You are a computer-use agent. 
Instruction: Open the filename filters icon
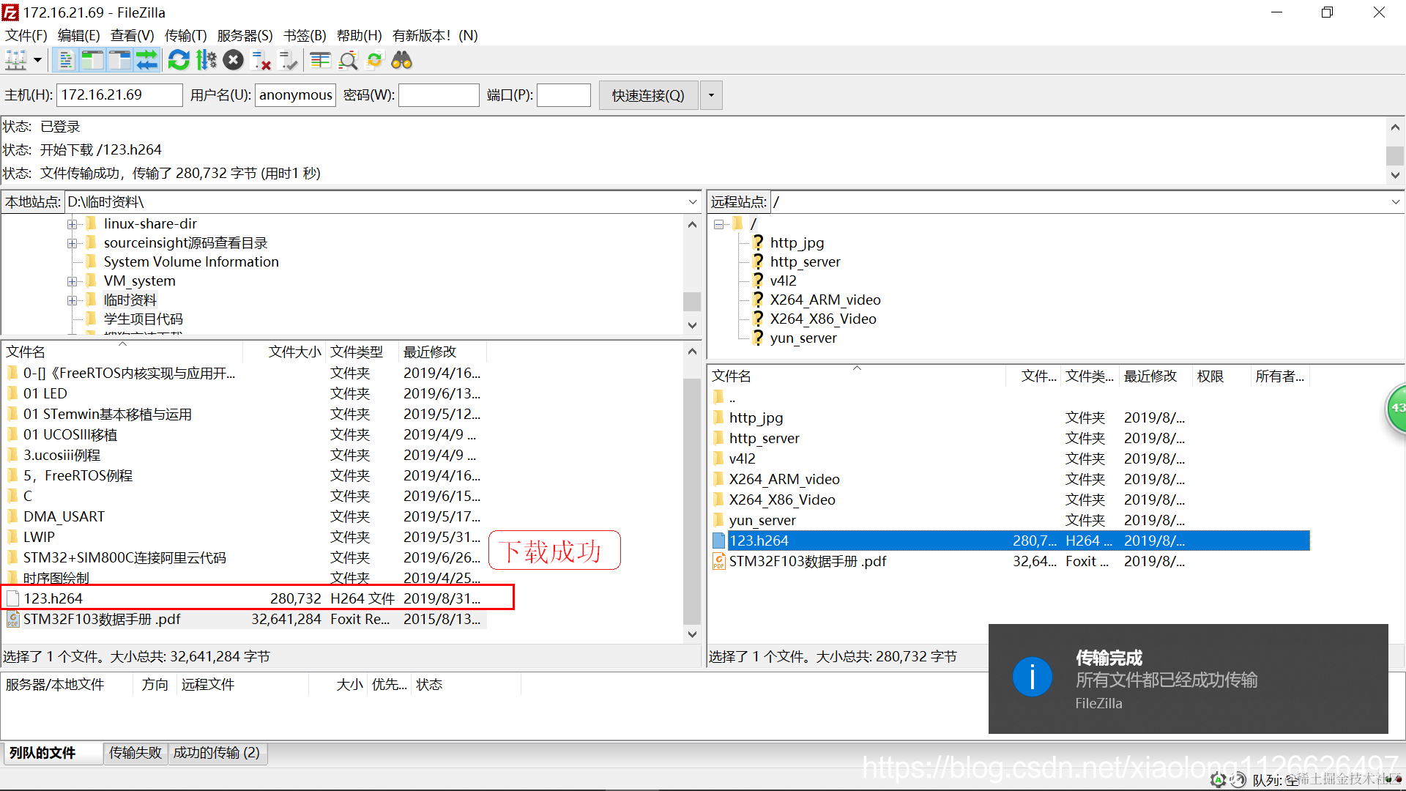pos(320,60)
